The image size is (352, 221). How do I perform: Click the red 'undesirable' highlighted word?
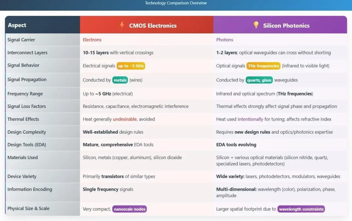[125, 119]
